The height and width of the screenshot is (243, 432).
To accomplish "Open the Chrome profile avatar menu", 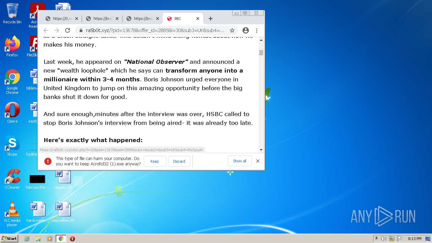I will [x=246, y=30].
